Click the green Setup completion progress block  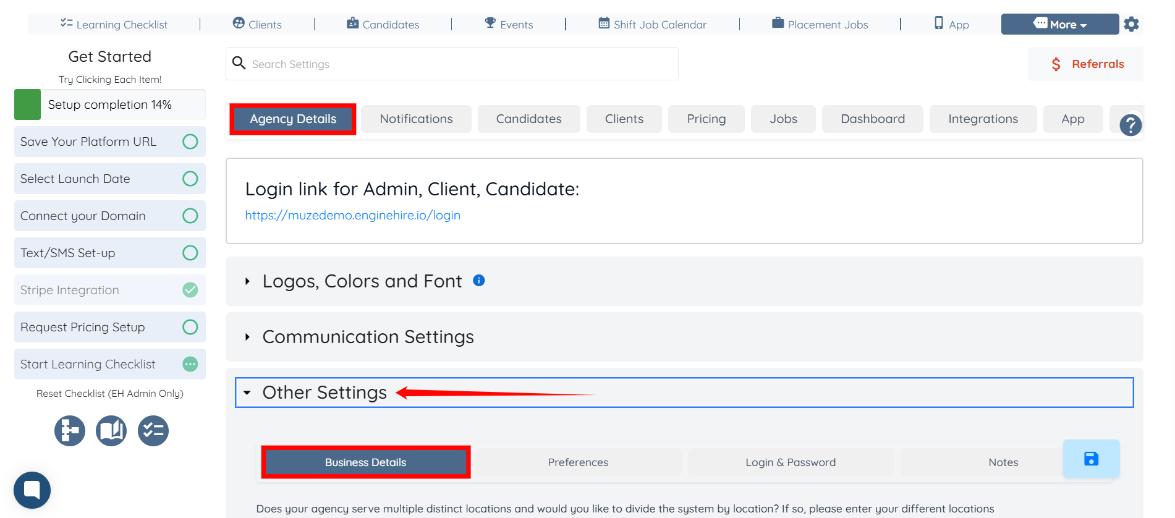27,104
